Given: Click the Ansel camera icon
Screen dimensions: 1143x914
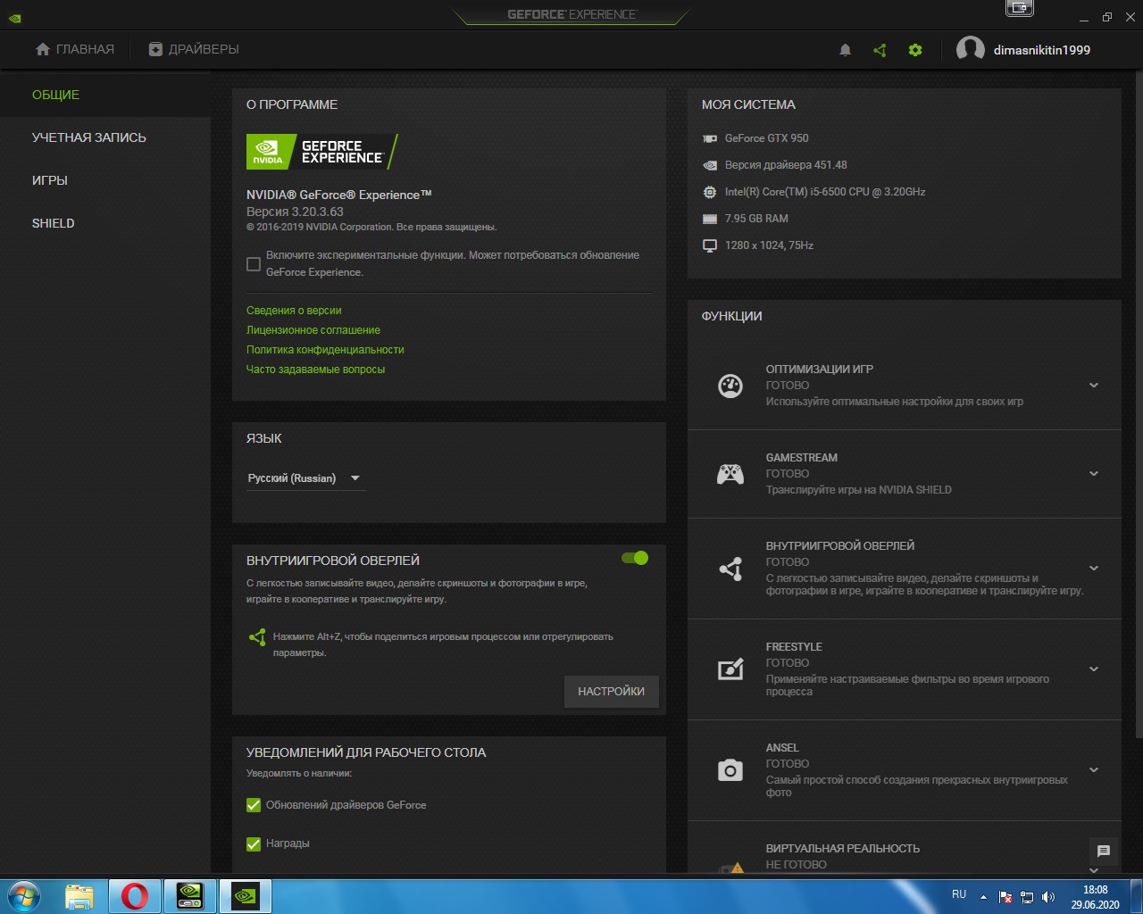Looking at the screenshot, I should (730, 770).
